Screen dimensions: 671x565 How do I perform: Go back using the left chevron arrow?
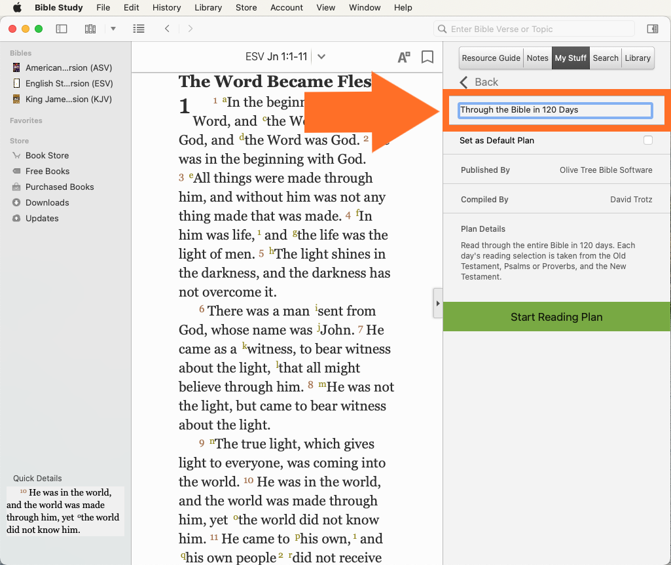pos(168,29)
